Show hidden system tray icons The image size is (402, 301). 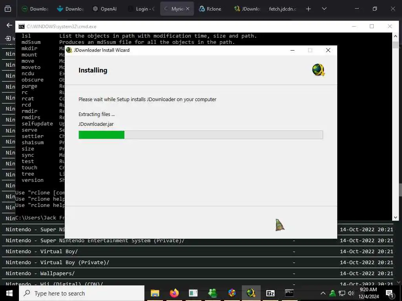[x=323, y=293]
